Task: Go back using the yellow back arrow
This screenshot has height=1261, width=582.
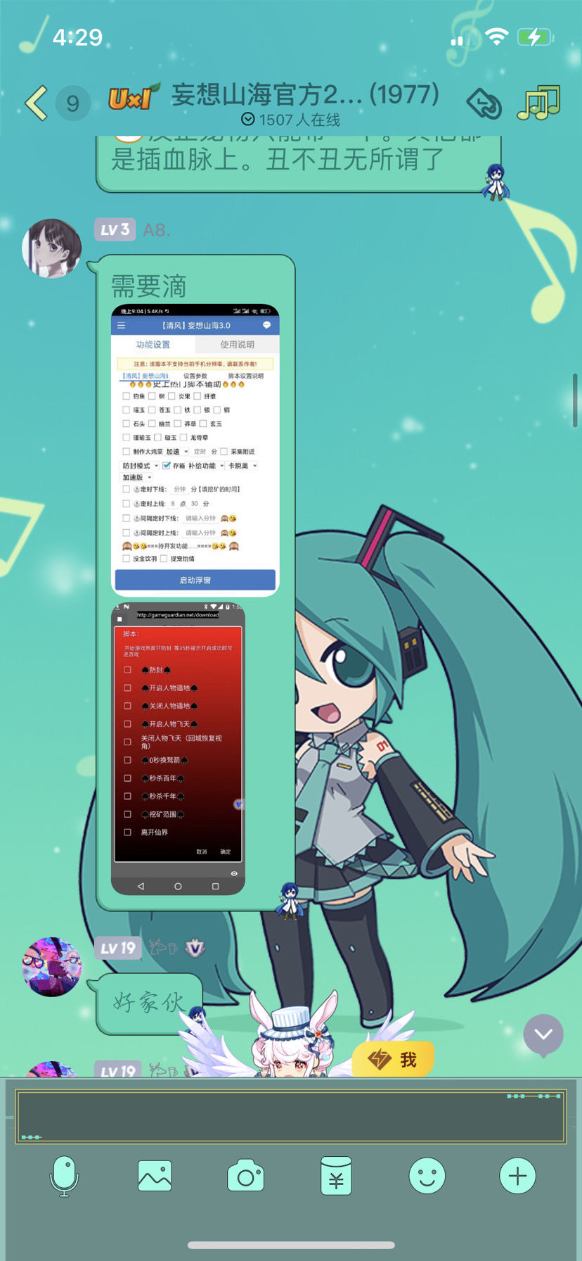Action: [37, 103]
